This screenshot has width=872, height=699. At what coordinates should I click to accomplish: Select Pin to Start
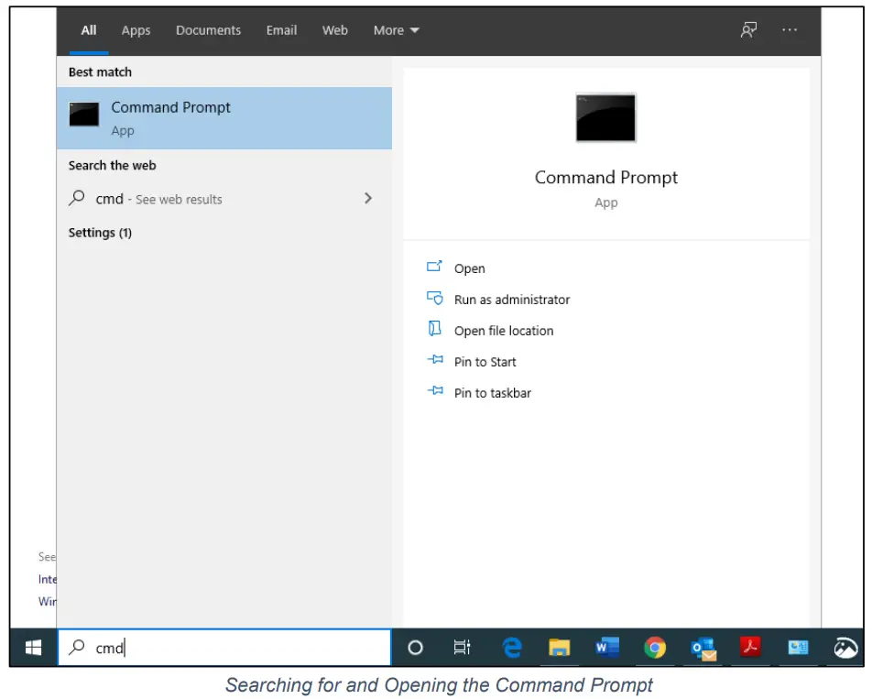pyautogui.click(x=485, y=362)
